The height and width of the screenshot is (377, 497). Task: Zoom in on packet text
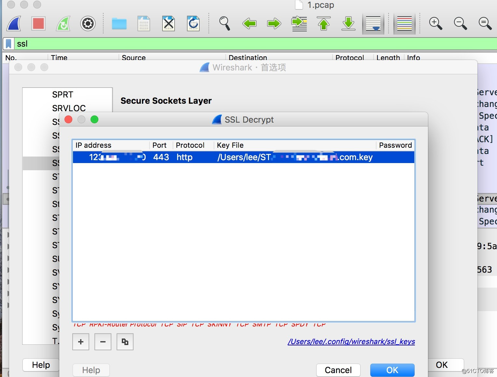click(435, 23)
